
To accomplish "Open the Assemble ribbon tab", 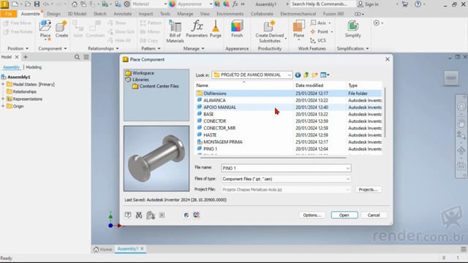I will coord(30,14).
